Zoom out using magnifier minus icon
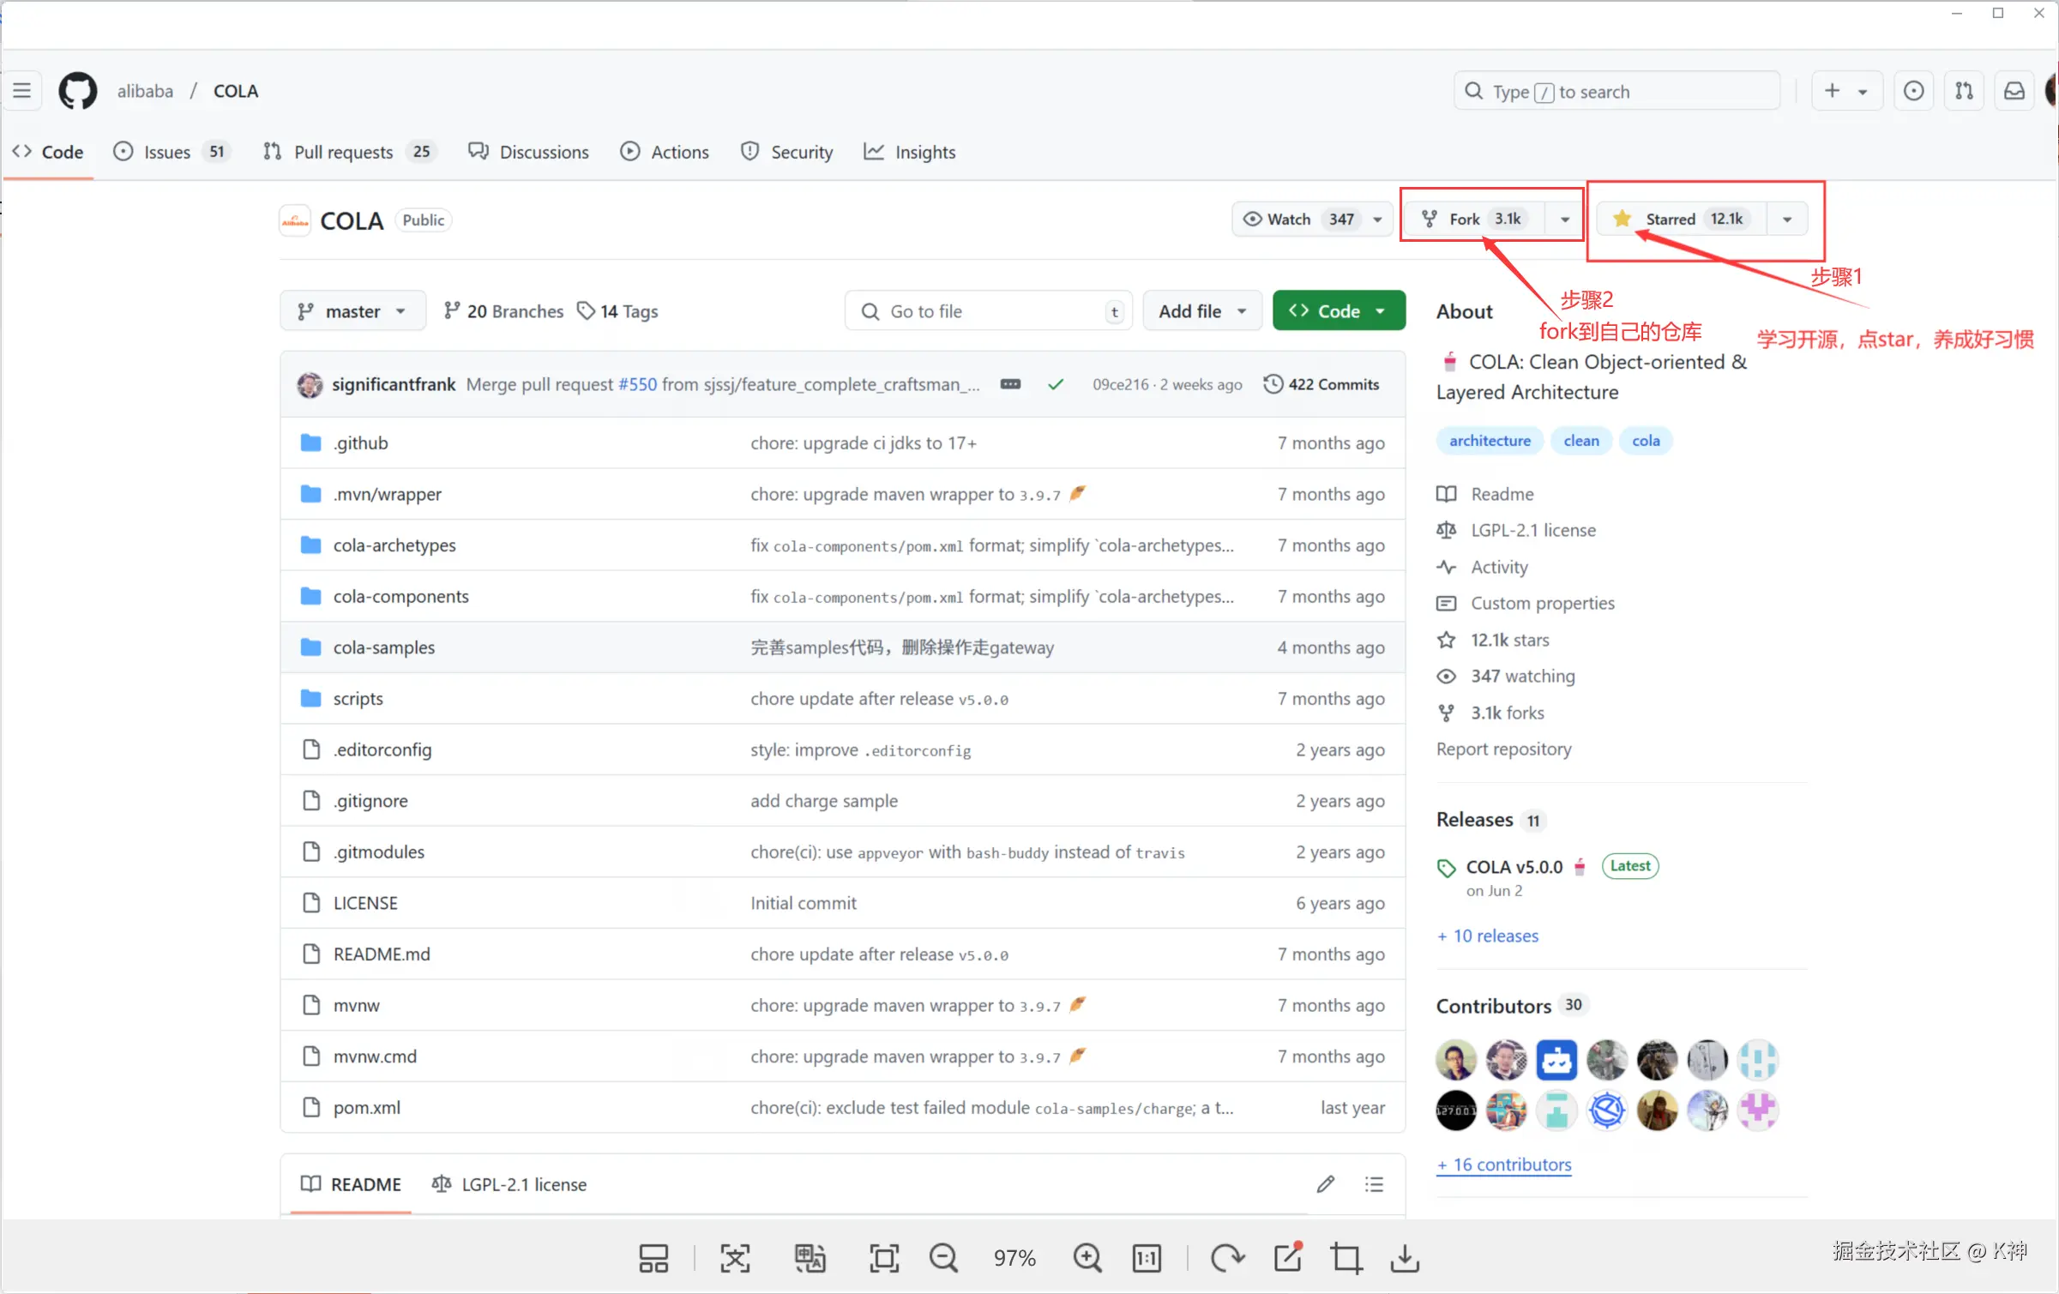This screenshot has height=1294, width=2059. [x=943, y=1258]
